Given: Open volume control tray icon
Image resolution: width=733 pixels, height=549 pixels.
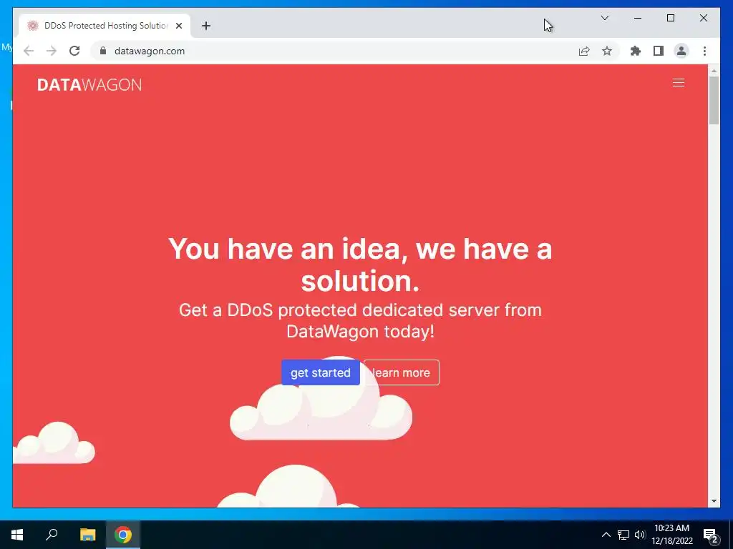Looking at the screenshot, I should [640, 535].
